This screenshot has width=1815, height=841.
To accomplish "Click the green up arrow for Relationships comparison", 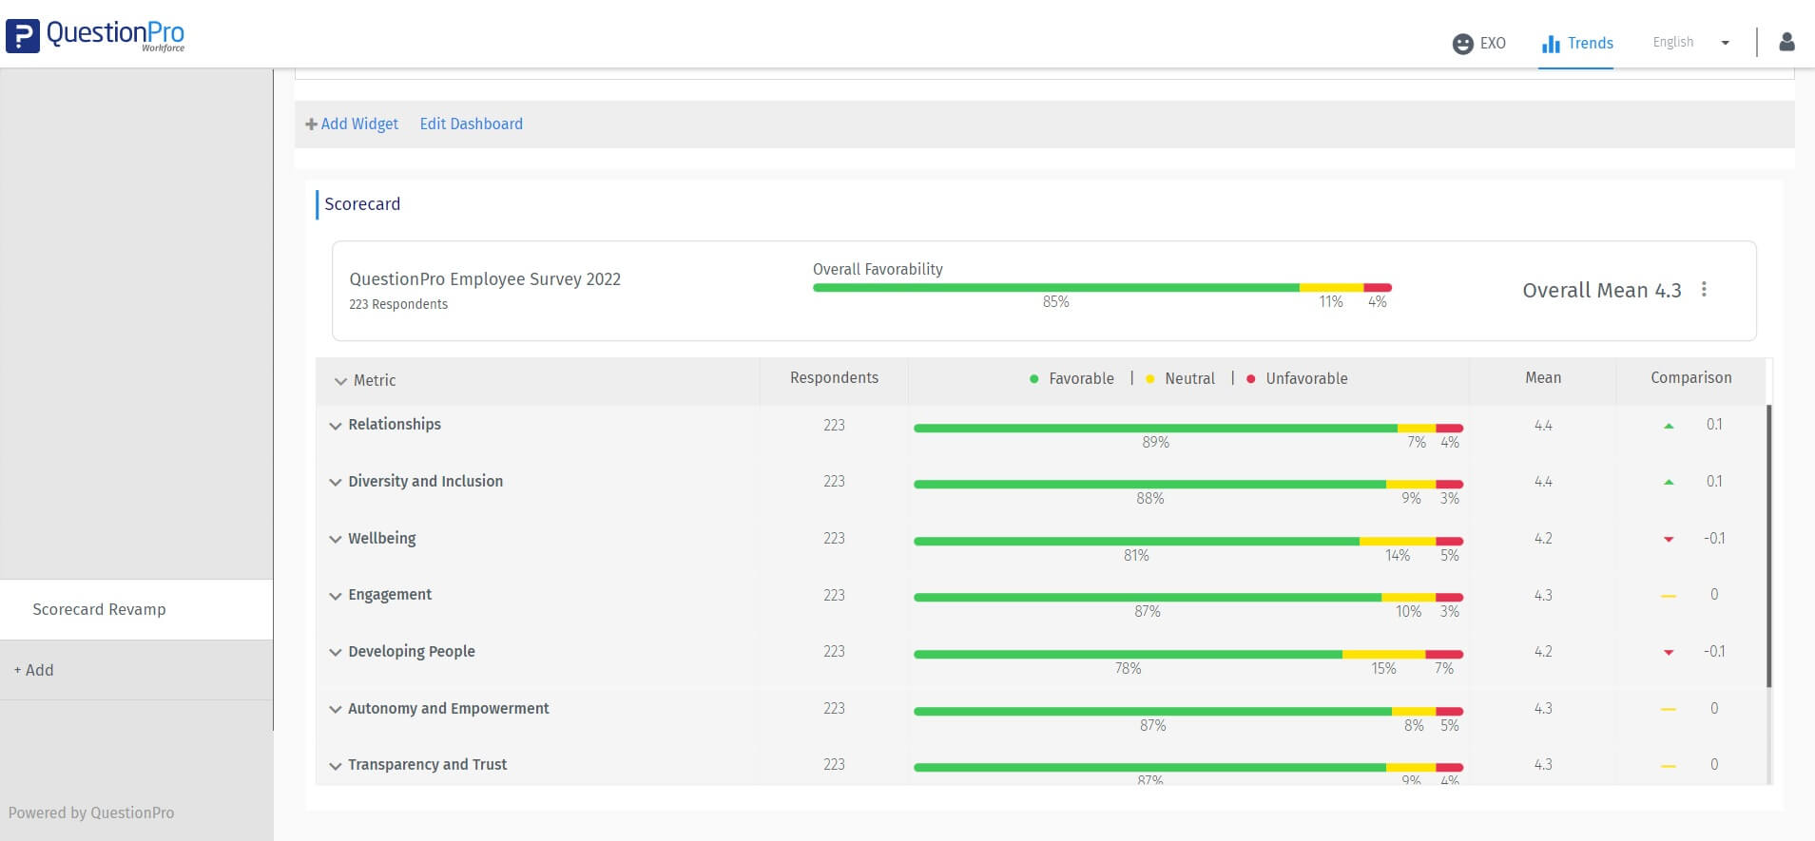I will coord(1669,426).
